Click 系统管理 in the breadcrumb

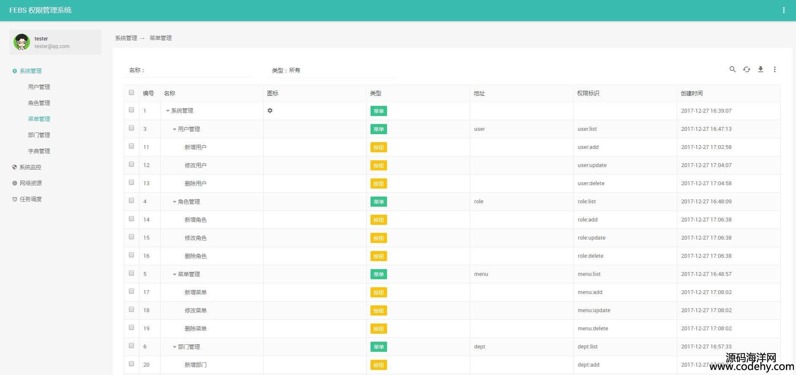tap(126, 38)
